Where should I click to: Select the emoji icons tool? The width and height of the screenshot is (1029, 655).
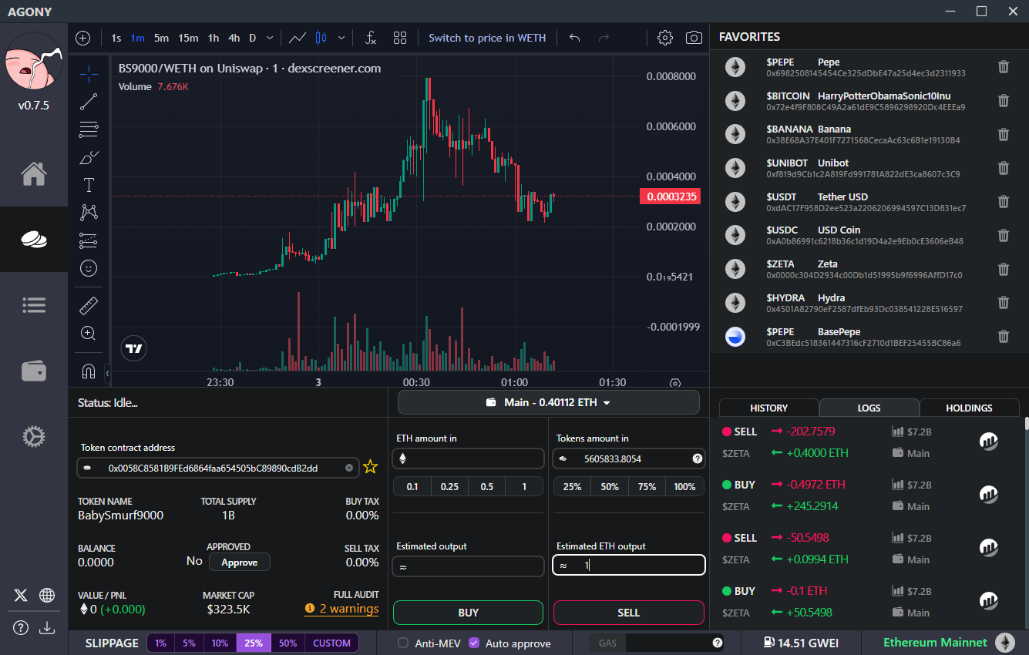click(89, 268)
